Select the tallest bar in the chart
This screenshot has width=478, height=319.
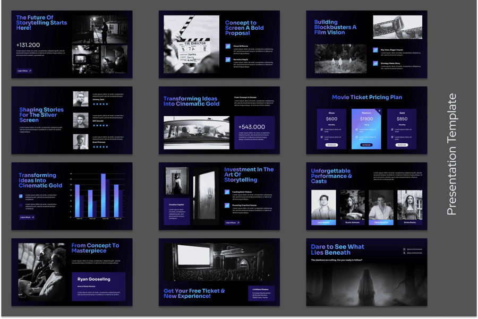click(x=104, y=195)
